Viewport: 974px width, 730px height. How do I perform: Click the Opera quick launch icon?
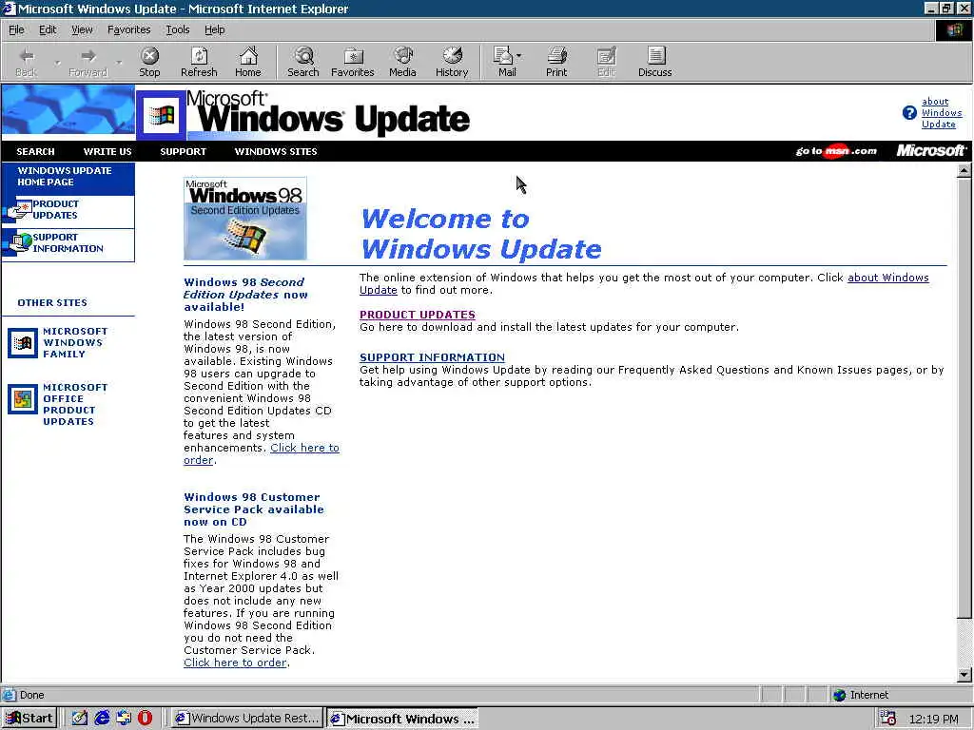pos(145,719)
